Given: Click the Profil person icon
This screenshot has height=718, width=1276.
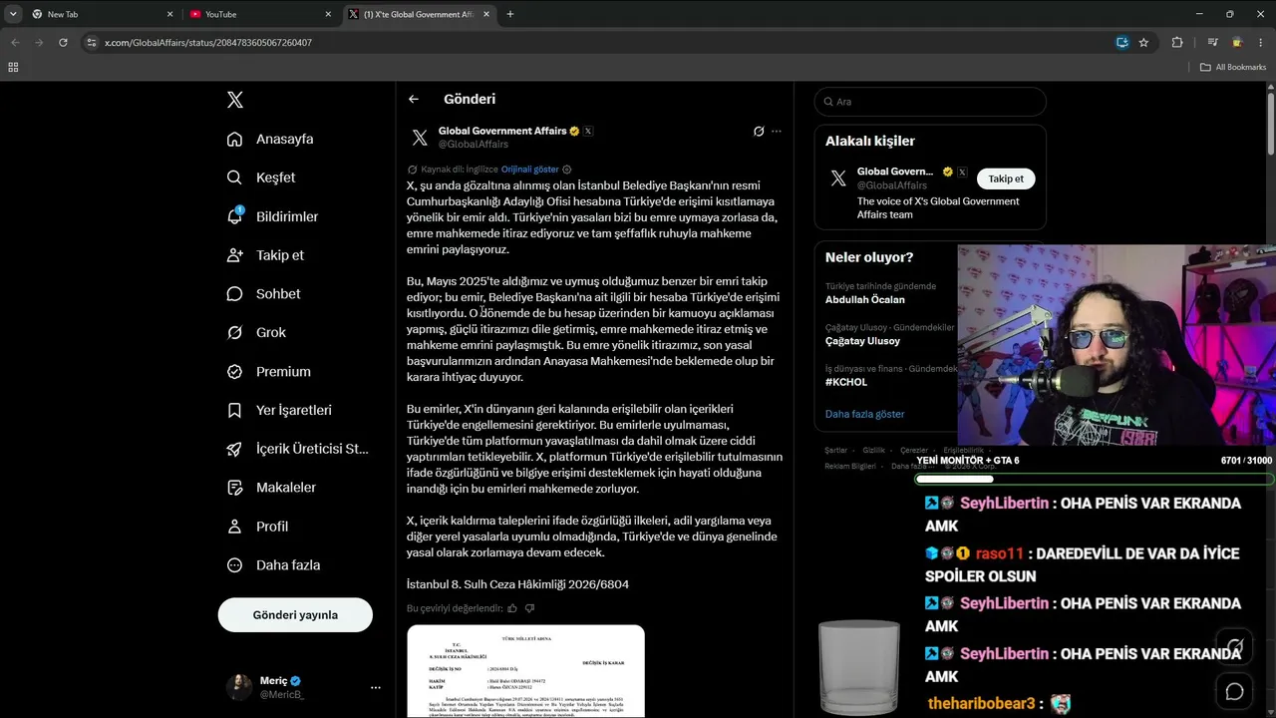Looking at the screenshot, I should pyautogui.click(x=234, y=527).
